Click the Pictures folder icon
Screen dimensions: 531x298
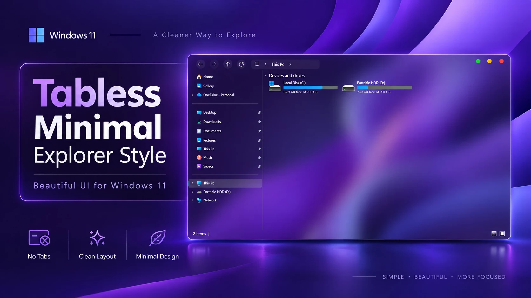[199, 140]
